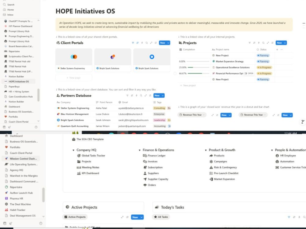The image size is (306, 229).
Task: Click the 25.00% completion progress bar
Action: click(198, 67)
